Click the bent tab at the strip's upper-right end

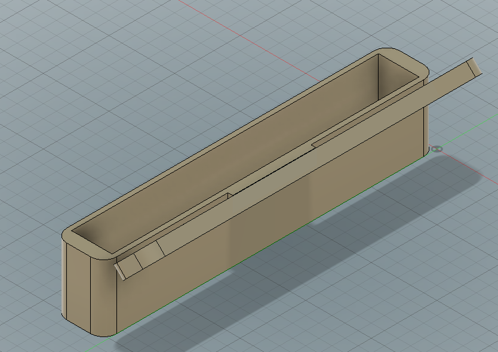[x=474, y=67]
